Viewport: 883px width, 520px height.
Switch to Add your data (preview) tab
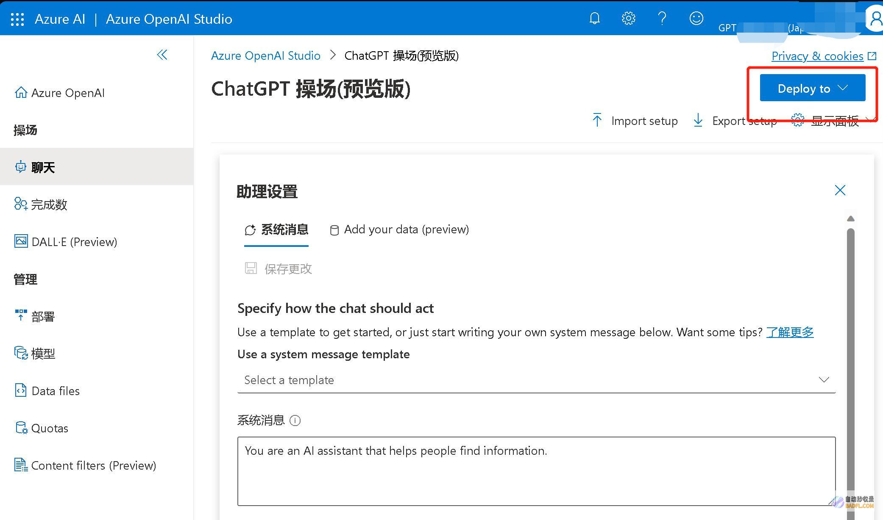pyautogui.click(x=399, y=230)
